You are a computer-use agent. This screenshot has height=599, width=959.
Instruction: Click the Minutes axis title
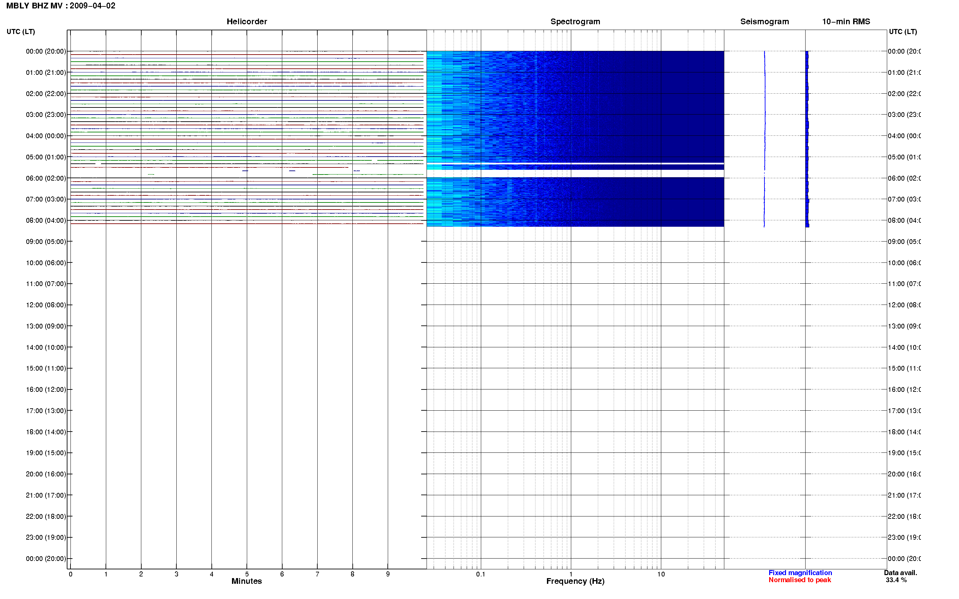(x=246, y=581)
